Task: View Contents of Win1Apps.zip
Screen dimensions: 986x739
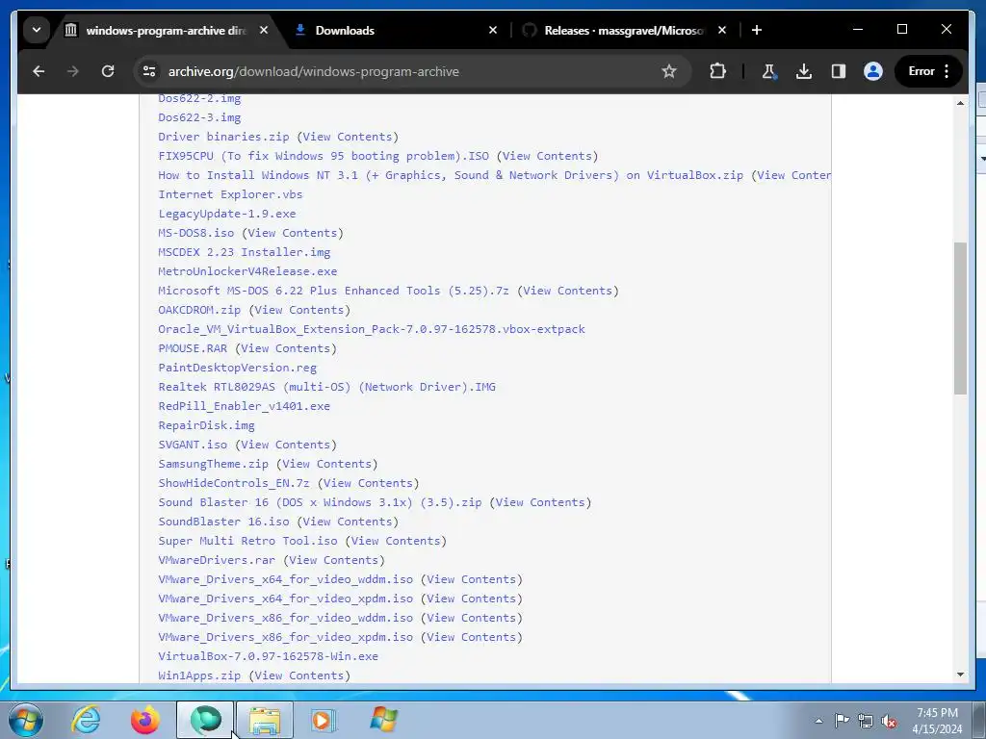Action: point(299,675)
